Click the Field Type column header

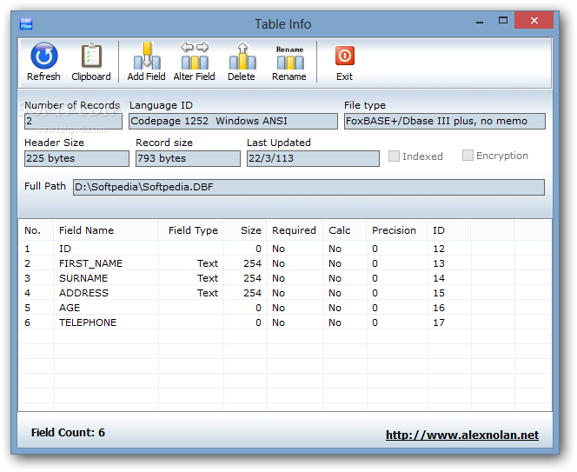point(190,230)
